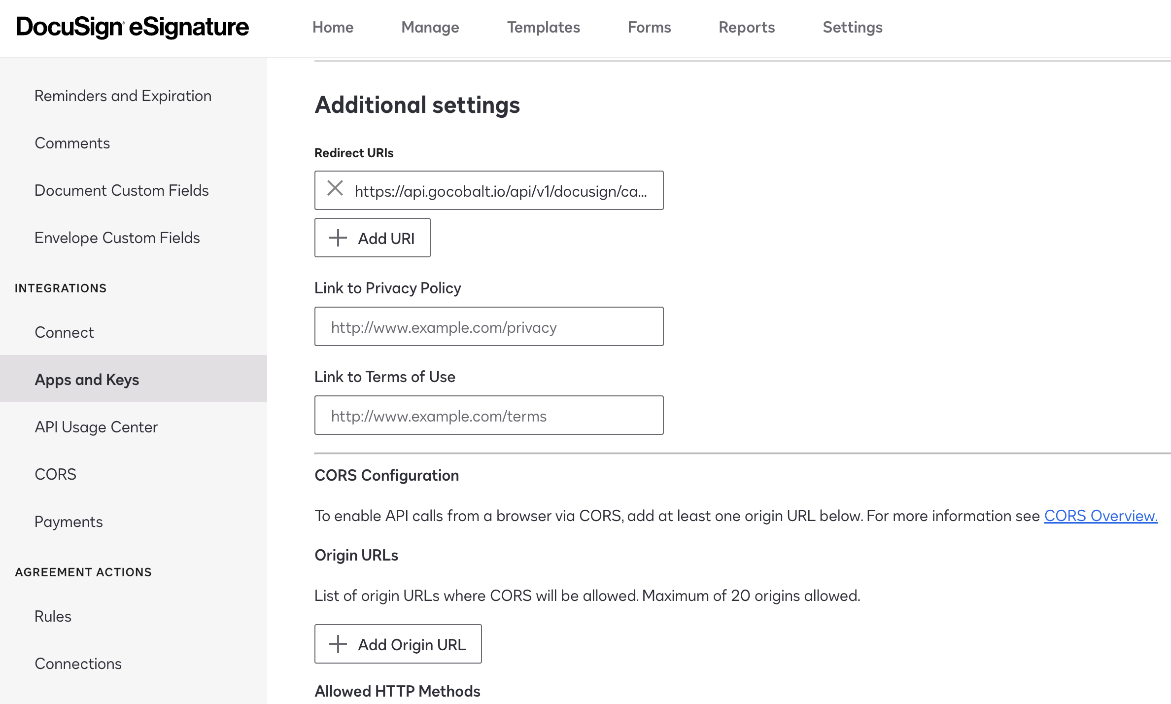Click the plus icon beside Add Origin URL

pyautogui.click(x=338, y=644)
